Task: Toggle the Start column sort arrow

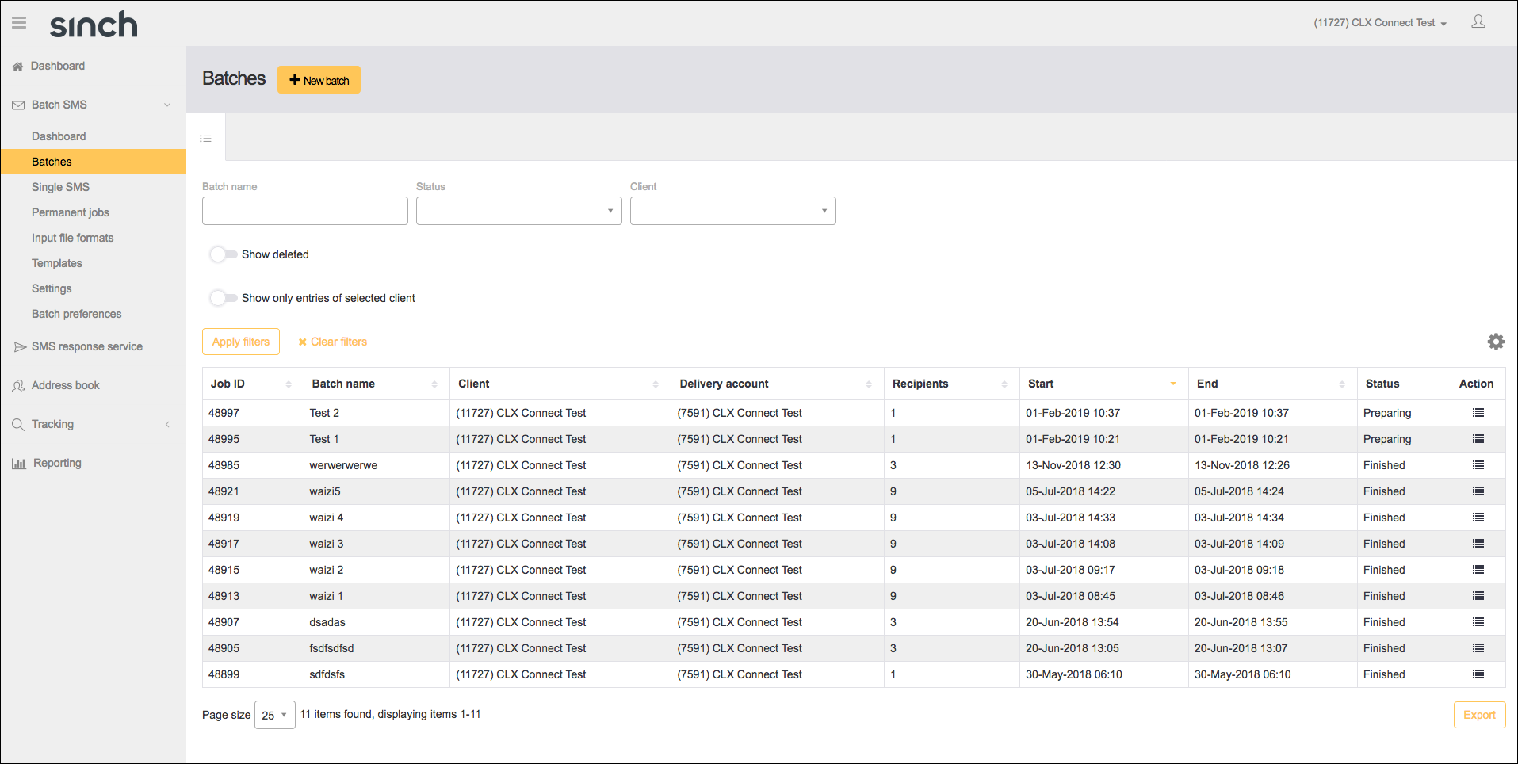Action: pyautogui.click(x=1173, y=384)
